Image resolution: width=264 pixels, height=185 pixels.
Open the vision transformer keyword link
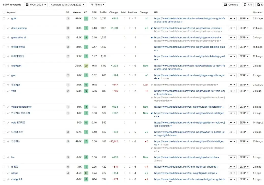(x=21, y=107)
